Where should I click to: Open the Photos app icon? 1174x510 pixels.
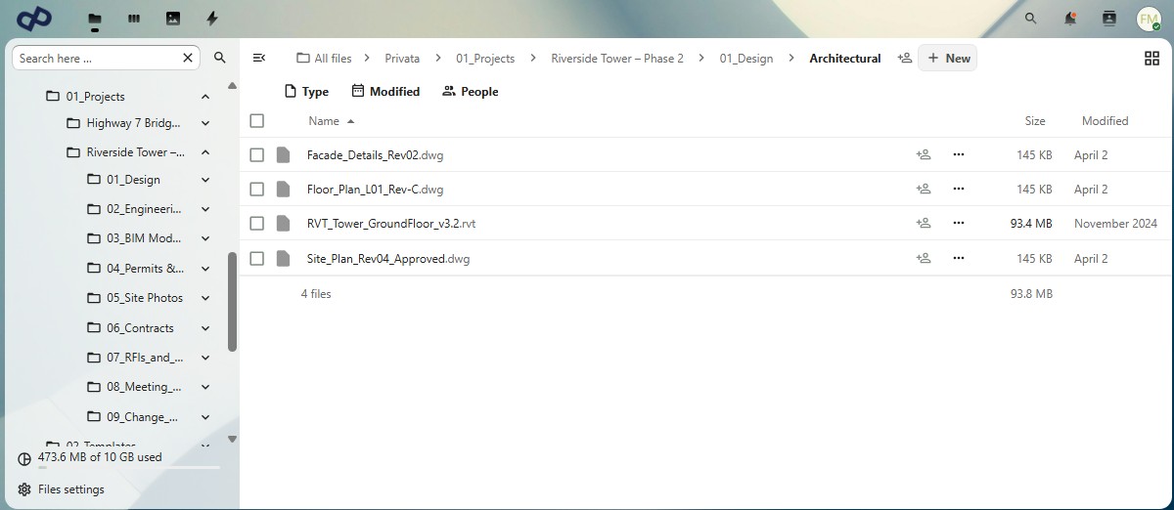pyautogui.click(x=173, y=19)
